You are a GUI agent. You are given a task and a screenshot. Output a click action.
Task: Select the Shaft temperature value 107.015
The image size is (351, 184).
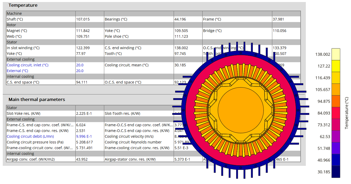(x=83, y=19)
